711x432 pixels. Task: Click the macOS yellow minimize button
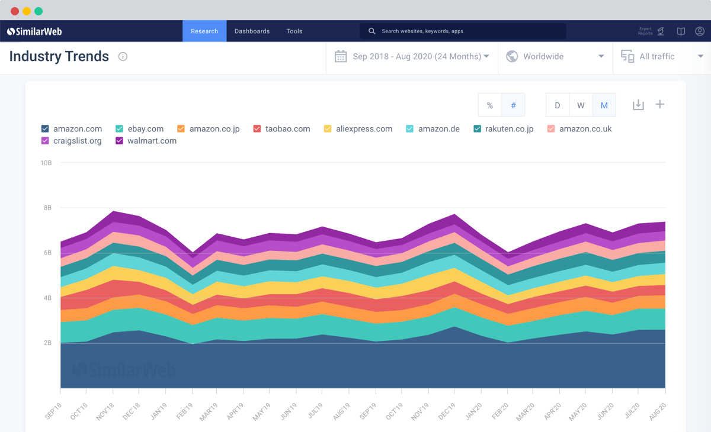tap(27, 11)
